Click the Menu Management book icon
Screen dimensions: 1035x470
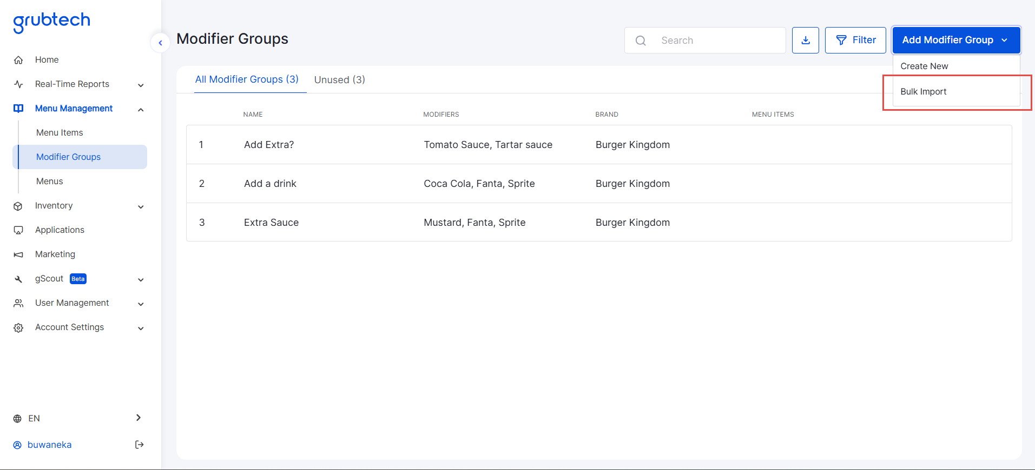point(18,109)
